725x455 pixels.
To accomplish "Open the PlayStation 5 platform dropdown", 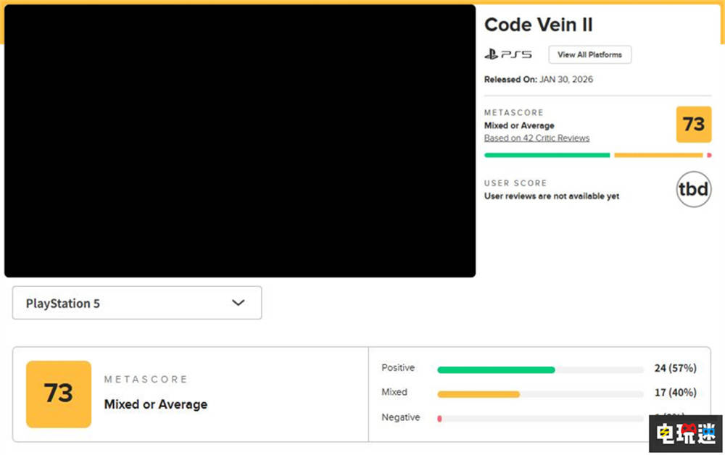I will point(136,303).
